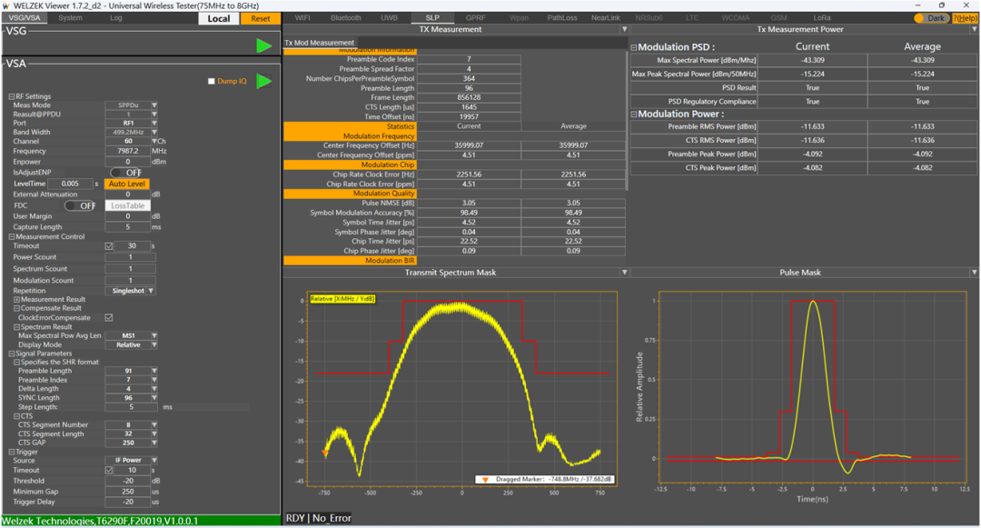Collapse the Modulation PSD section icon
981x528 pixels.
pos(634,47)
